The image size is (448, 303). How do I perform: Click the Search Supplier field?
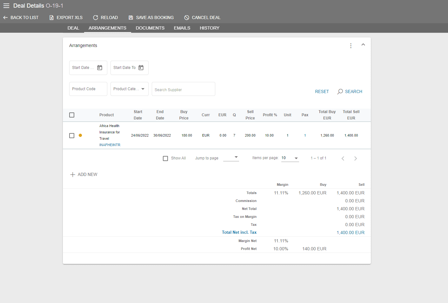click(x=184, y=89)
